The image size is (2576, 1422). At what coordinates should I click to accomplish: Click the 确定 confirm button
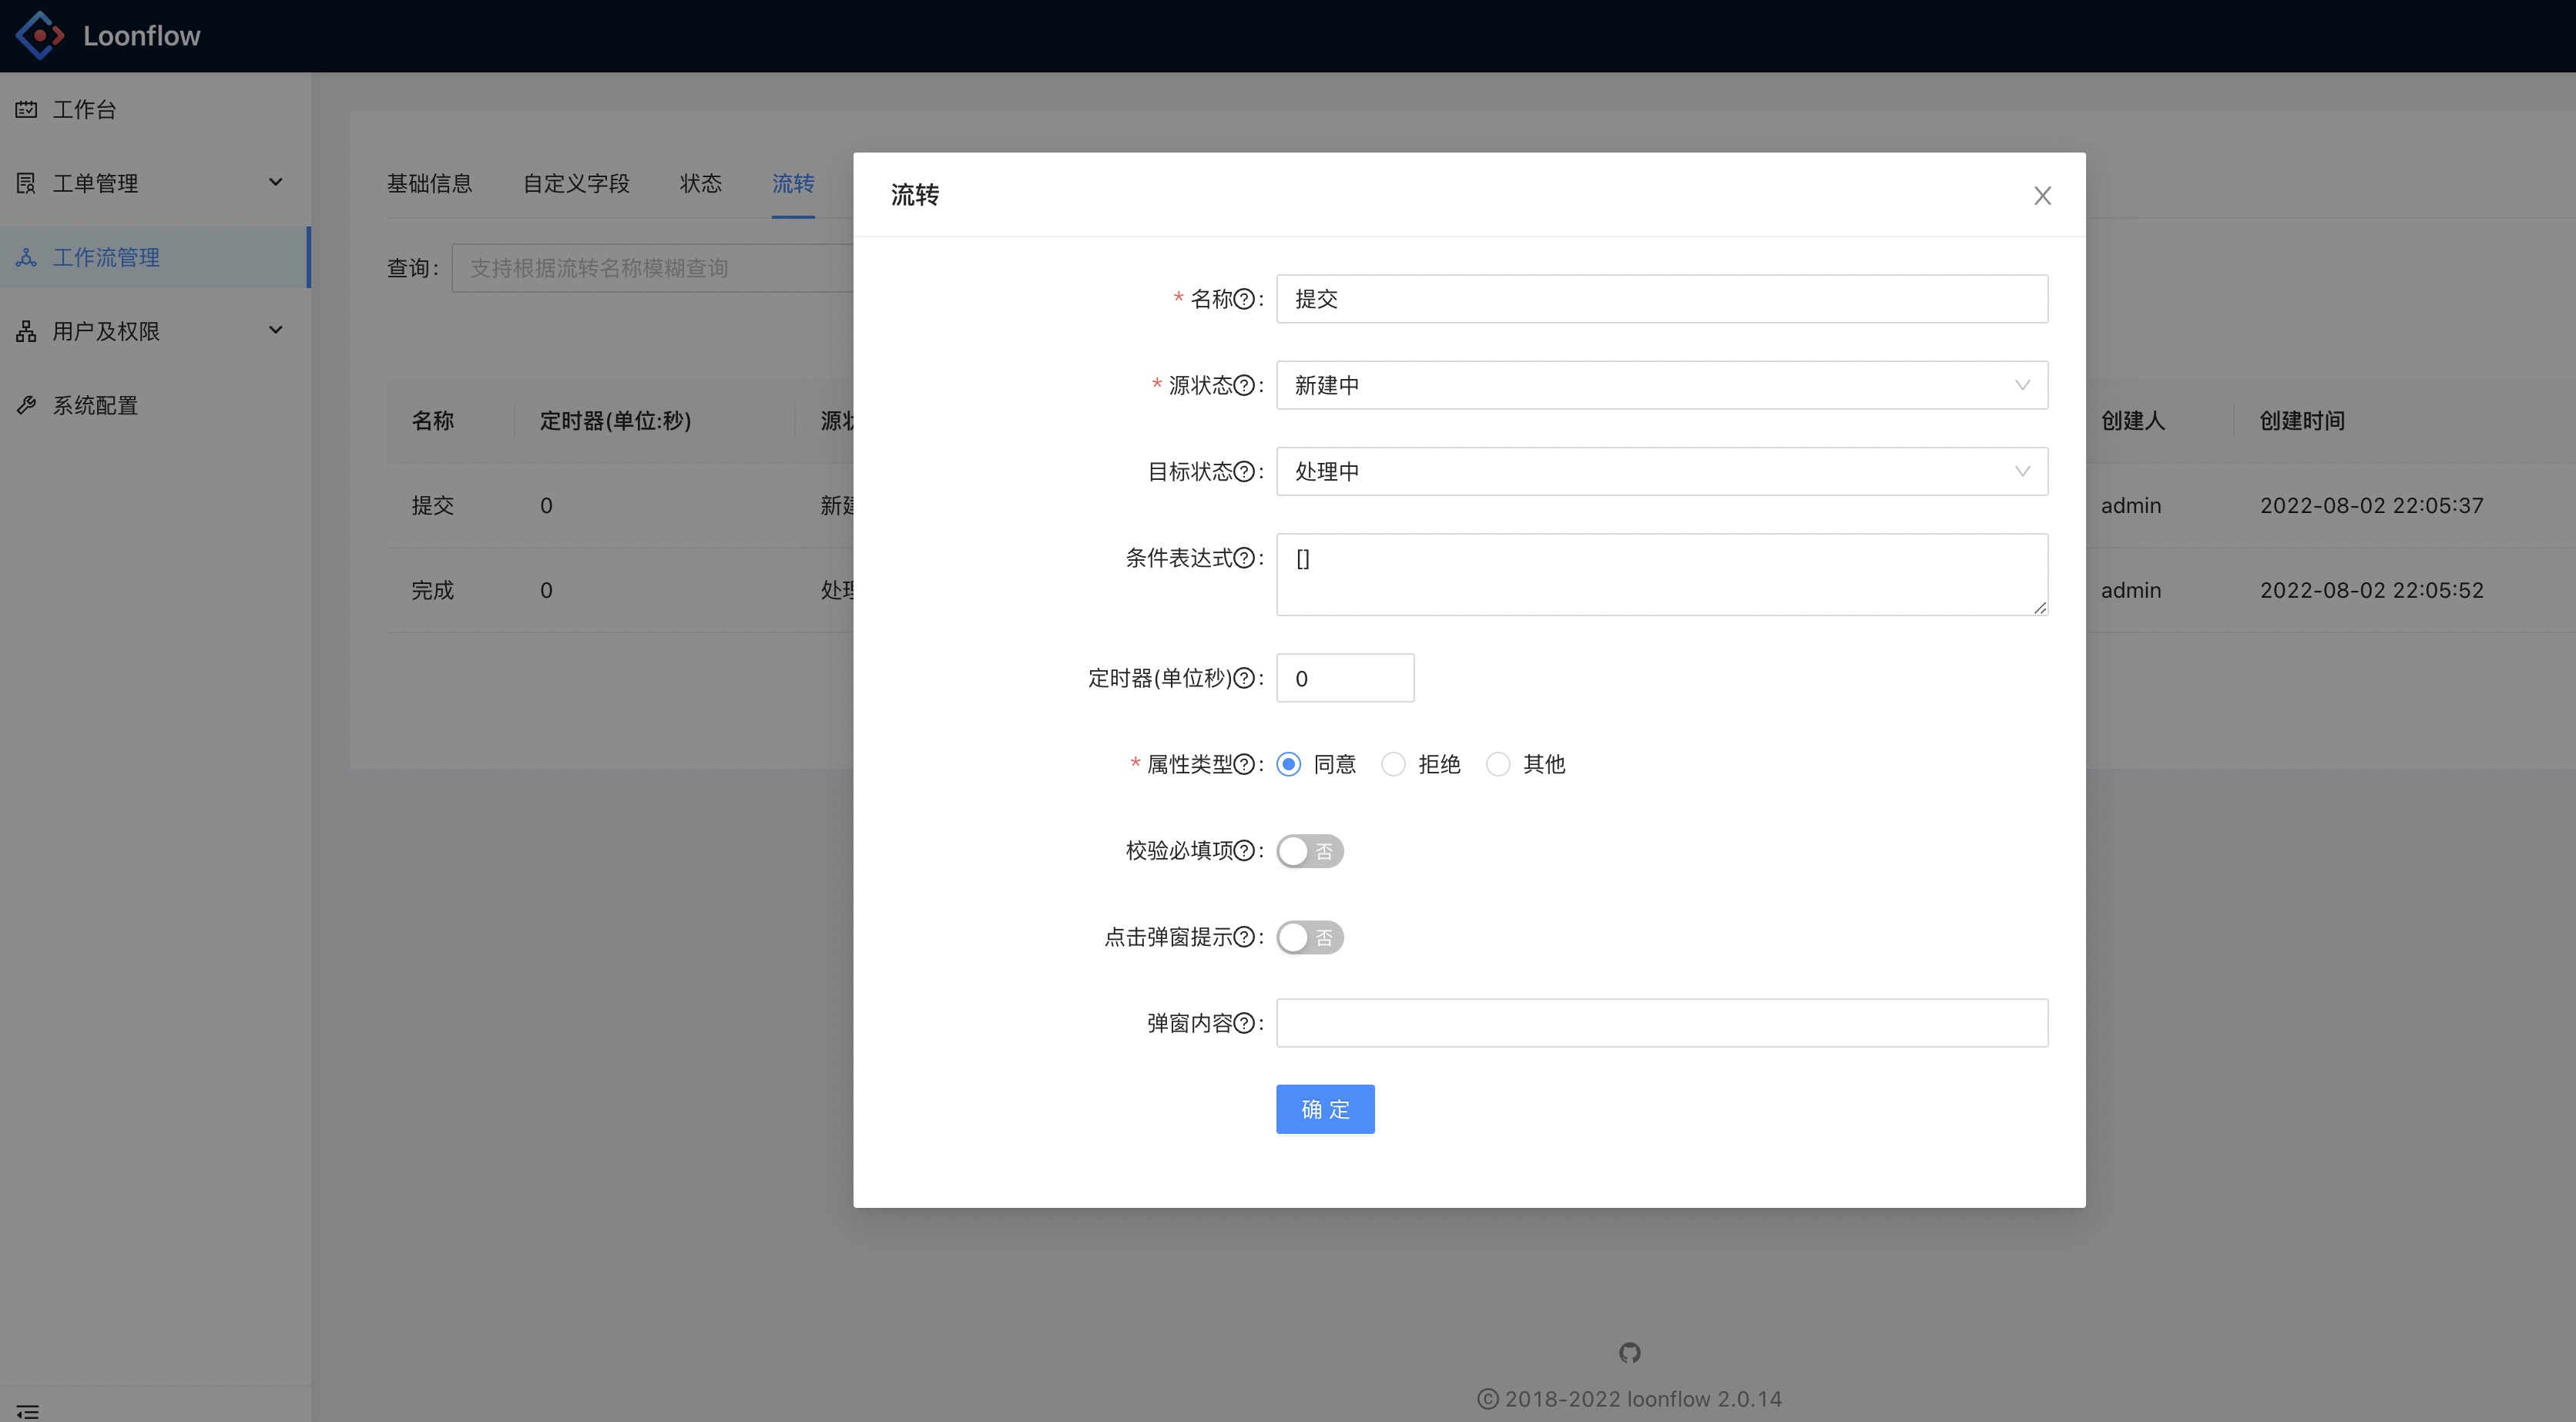1325,1109
